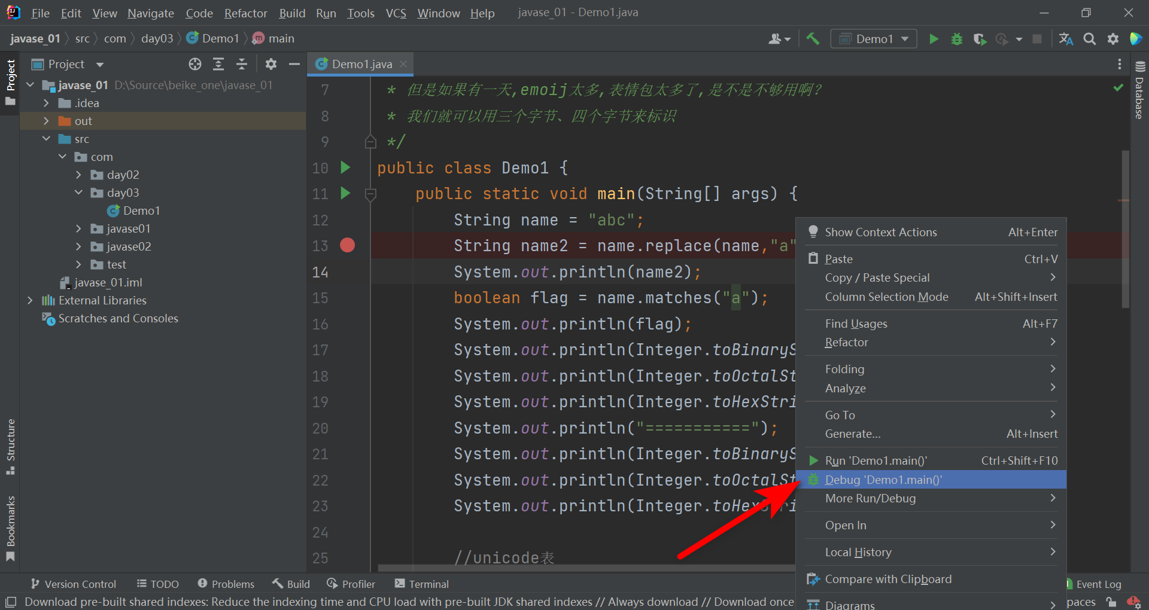Collapse the src folder
The height and width of the screenshot is (610, 1149).
coord(46,139)
